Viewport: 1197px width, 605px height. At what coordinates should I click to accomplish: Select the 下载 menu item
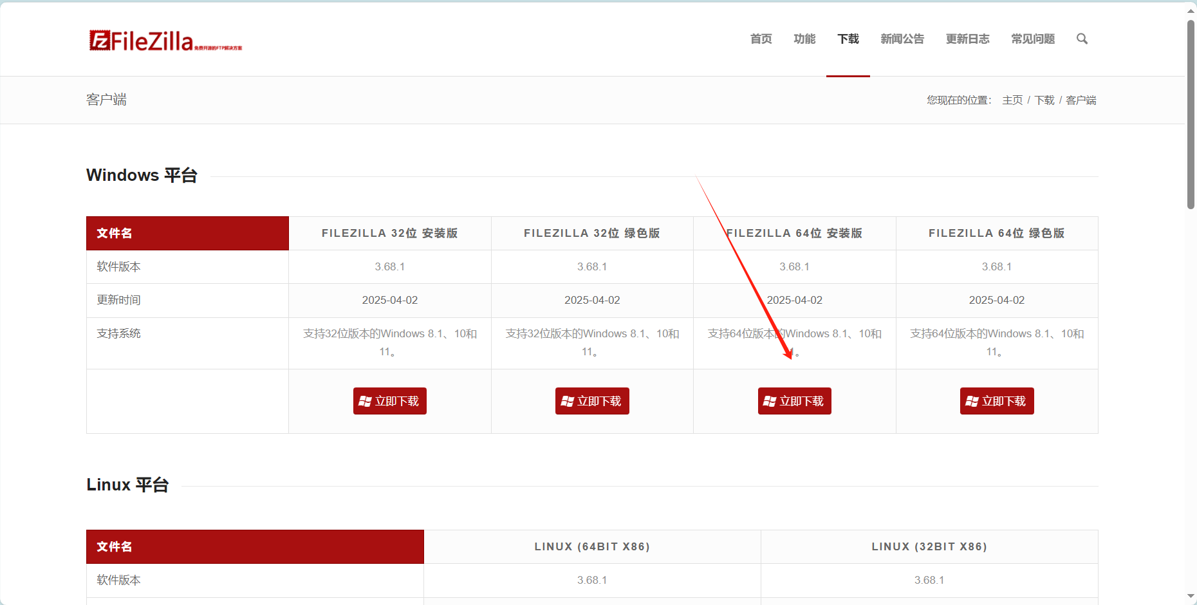(x=848, y=39)
